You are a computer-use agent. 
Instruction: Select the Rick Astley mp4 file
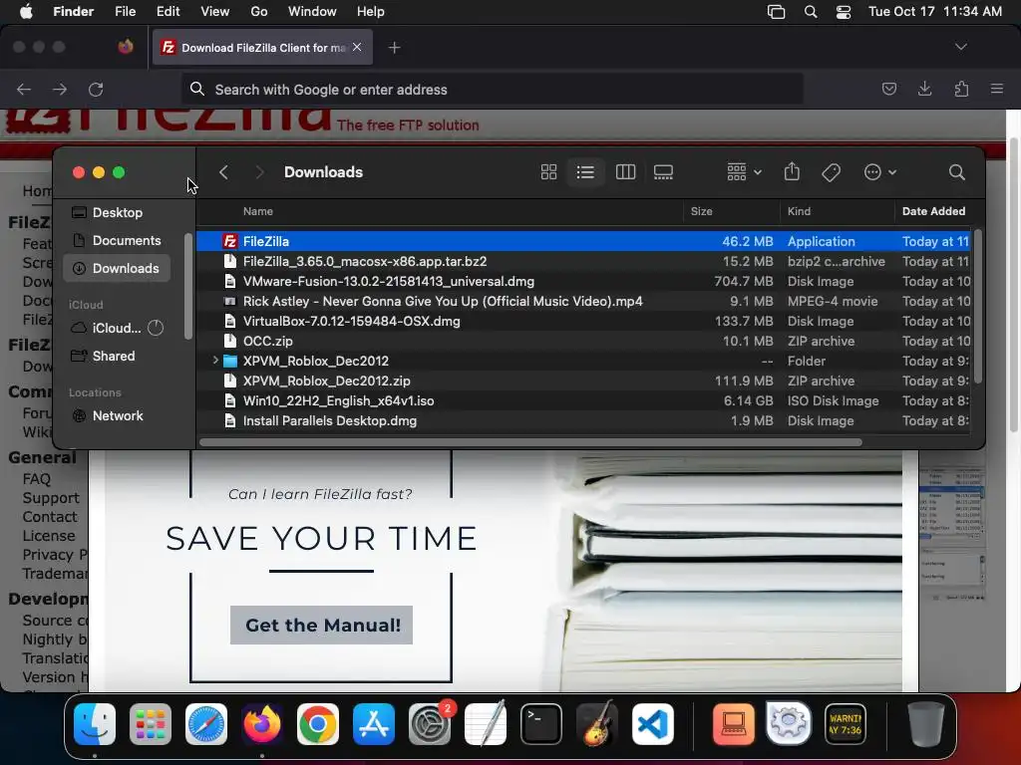tap(582, 301)
